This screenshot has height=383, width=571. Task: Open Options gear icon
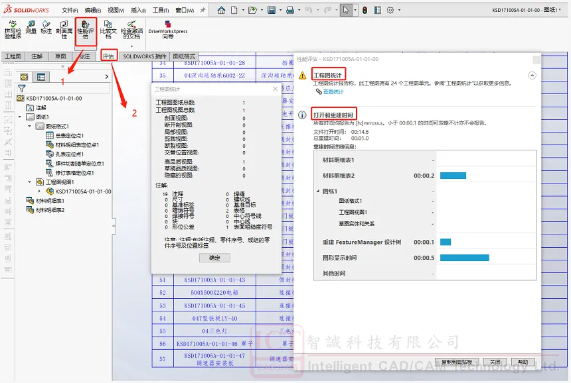[x=390, y=10]
